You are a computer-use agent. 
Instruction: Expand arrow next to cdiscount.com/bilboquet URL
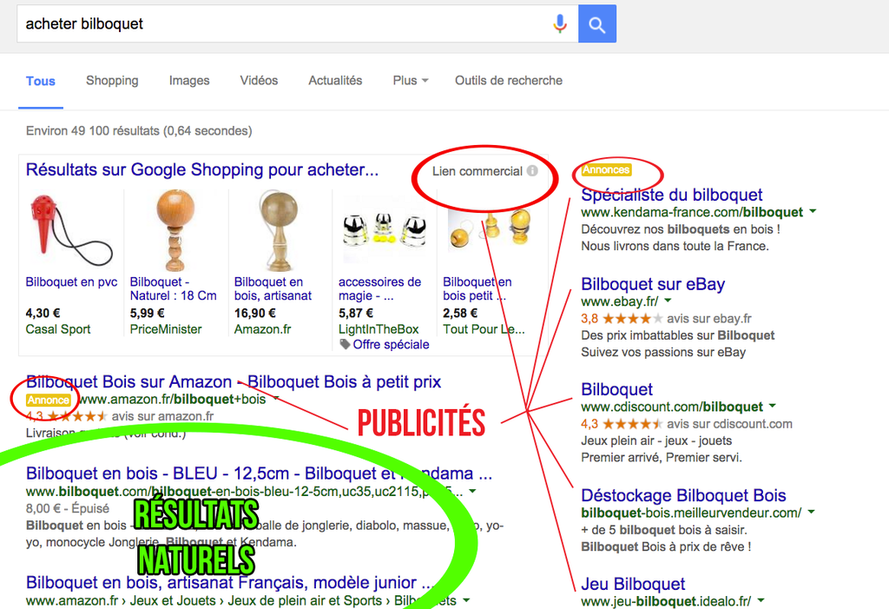coord(772,406)
